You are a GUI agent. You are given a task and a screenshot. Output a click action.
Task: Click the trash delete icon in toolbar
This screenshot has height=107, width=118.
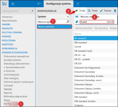point(115,11)
